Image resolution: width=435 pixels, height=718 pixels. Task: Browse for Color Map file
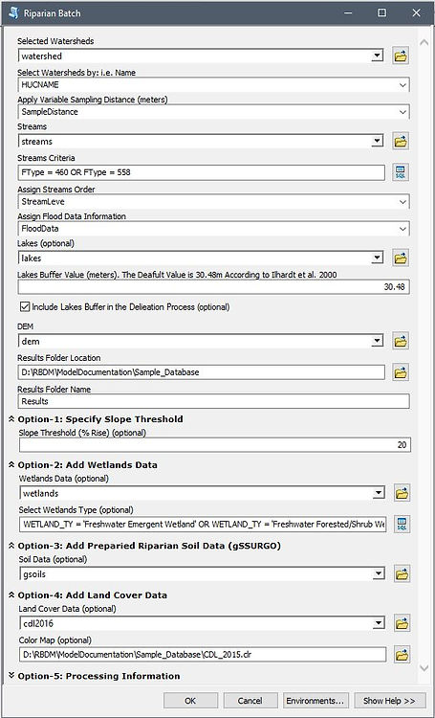point(402,655)
